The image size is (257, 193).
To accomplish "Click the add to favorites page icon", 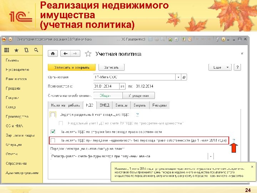I will (177, 39).
